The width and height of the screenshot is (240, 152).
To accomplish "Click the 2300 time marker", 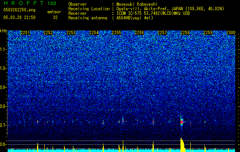I will point(231,33).
